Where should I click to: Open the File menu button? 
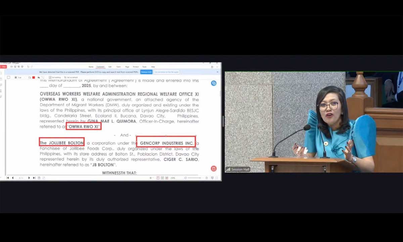tap(3, 67)
